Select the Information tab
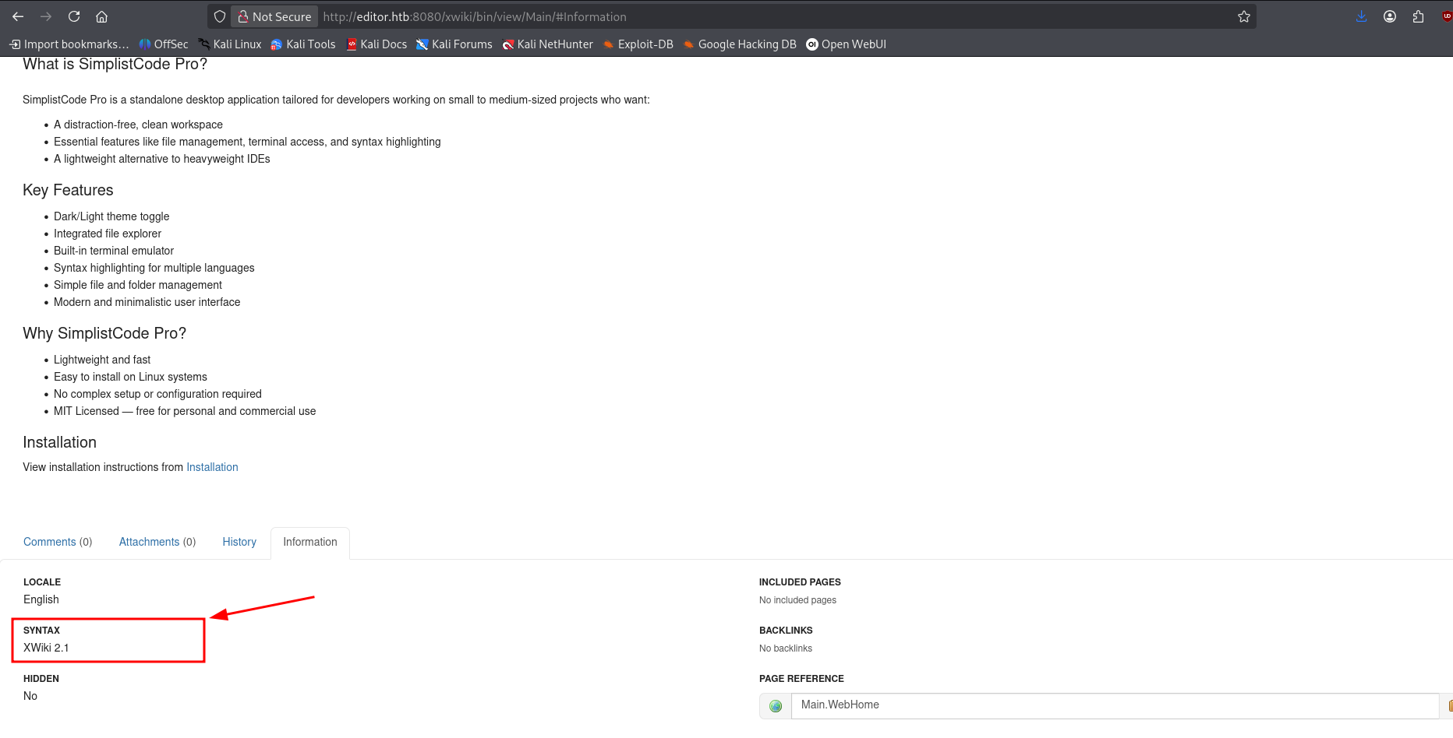The height and width of the screenshot is (738, 1453). click(x=310, y=542)
